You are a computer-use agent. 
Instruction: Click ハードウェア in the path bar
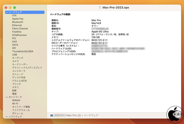[91, 115]
